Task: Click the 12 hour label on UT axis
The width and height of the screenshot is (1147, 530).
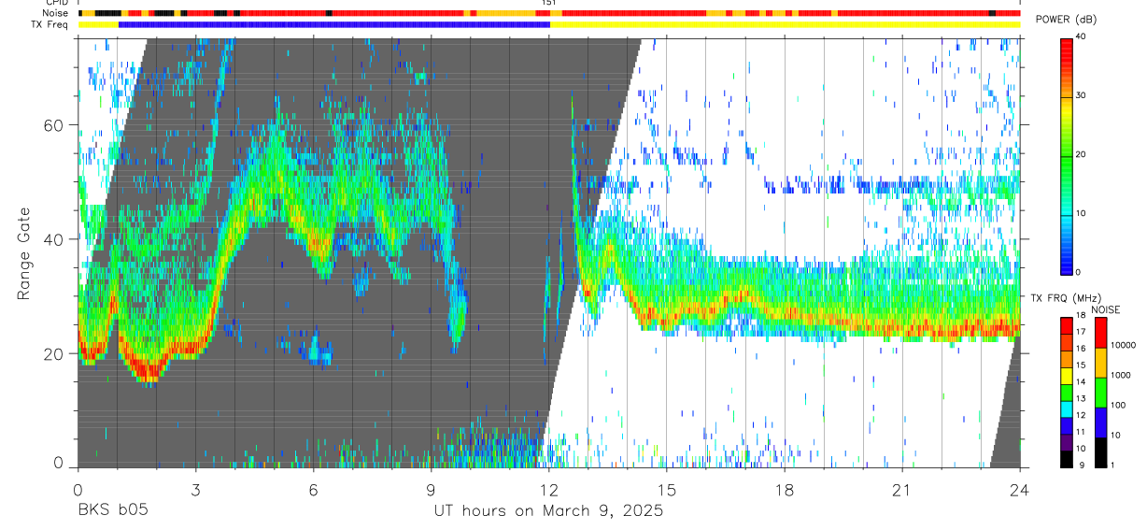Action: click(x=548, y=490)
